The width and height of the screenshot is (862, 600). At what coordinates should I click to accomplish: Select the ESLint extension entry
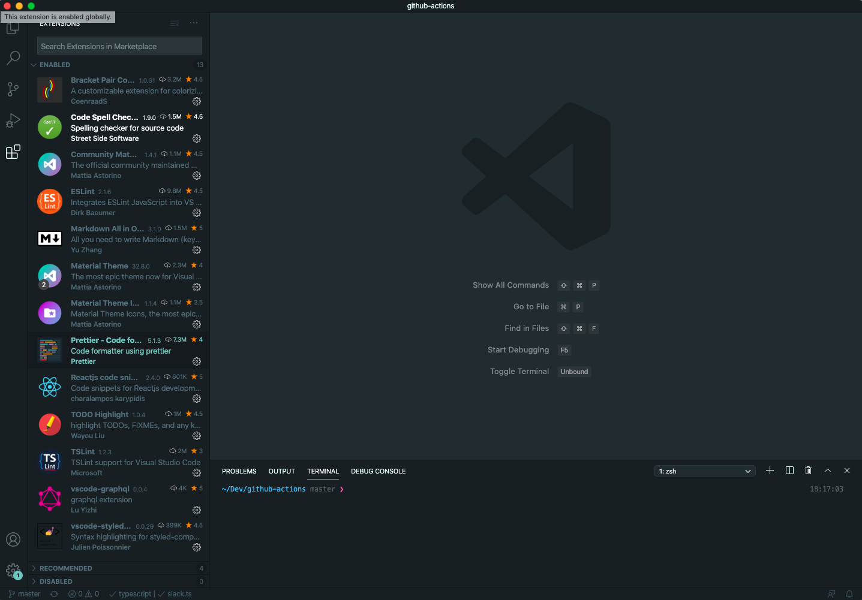pyautogui.click(x=119, y=201)
